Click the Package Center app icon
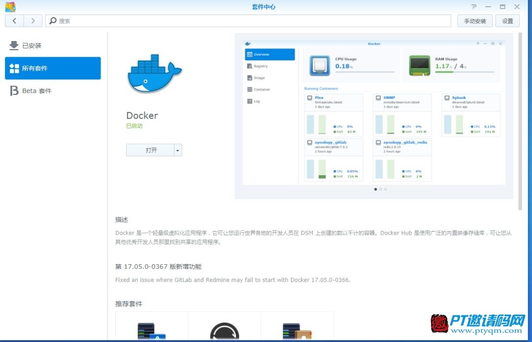 click(x=10, y=7)
